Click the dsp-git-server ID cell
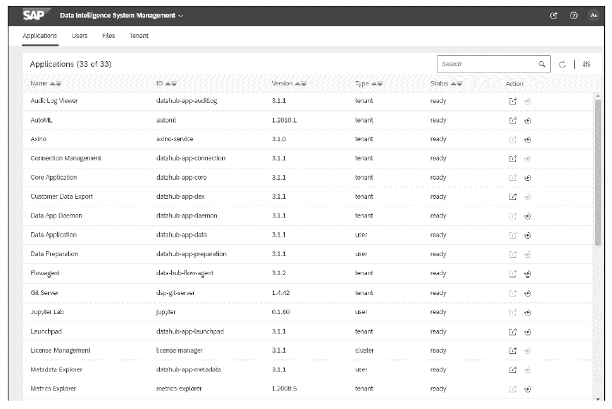612x409 pixels. [x=175, y=293]
